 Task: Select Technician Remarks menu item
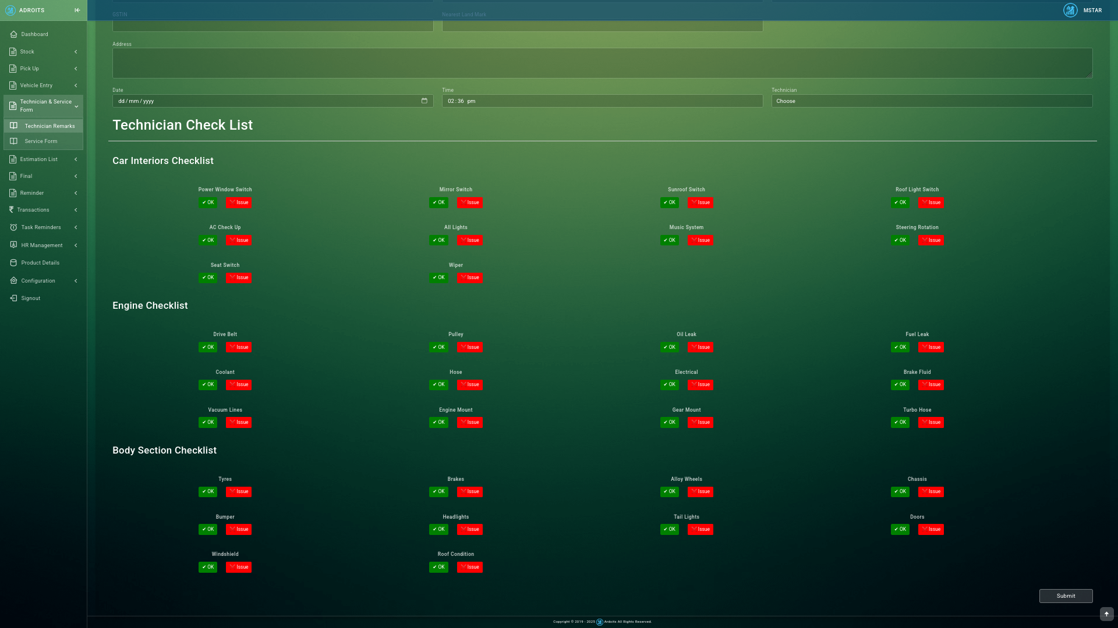click(x=49, y=126)
